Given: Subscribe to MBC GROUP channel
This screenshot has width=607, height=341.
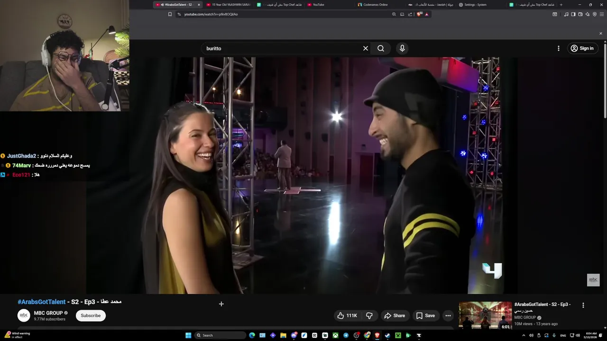Looking at the screenshot, I should click(x=91, y=315).
